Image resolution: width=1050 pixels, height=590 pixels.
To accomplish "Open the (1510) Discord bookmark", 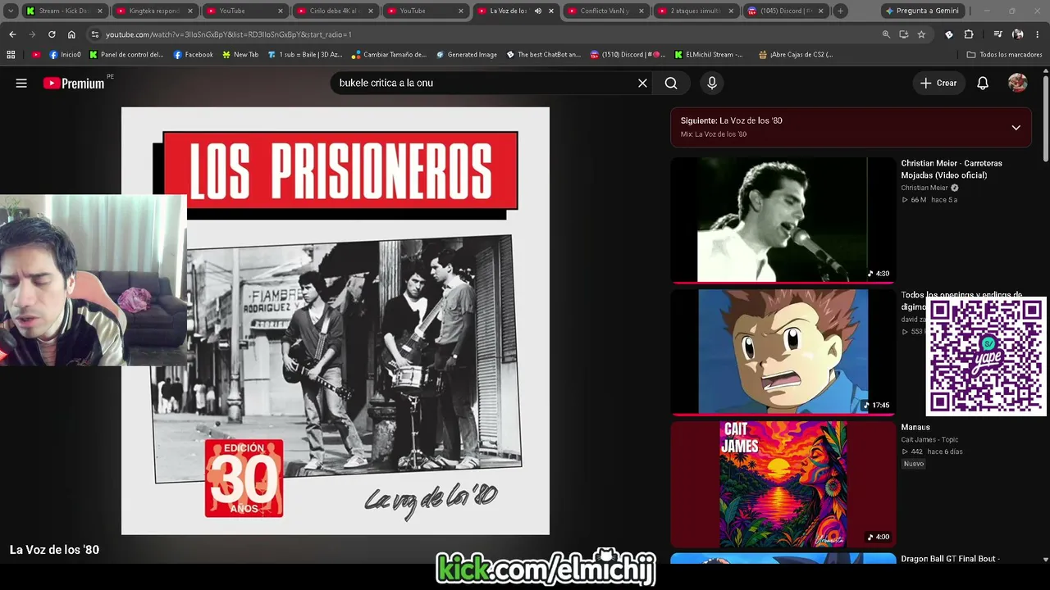I will [628, 55].
